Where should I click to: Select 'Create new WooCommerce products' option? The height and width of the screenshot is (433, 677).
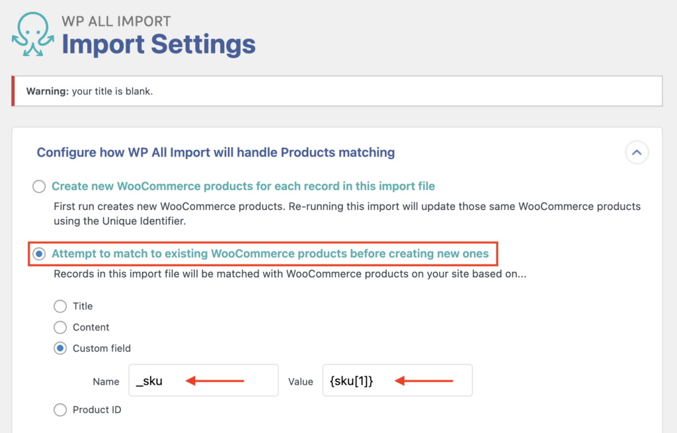38,186
